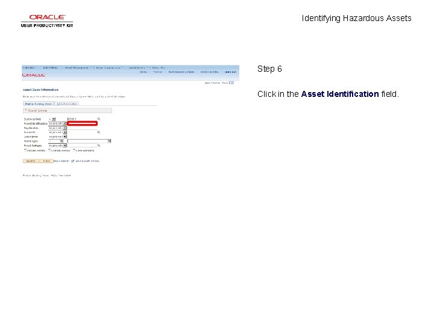The width and height of the screenshot is (434, 325).
Task: Open MultiChannel Console link
Action: [x=181, y=72]
